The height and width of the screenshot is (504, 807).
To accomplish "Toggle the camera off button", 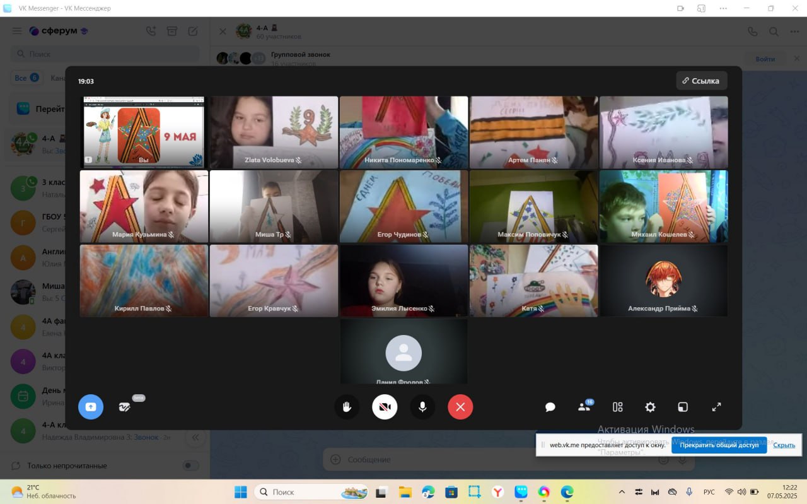I will coord(385,407).
